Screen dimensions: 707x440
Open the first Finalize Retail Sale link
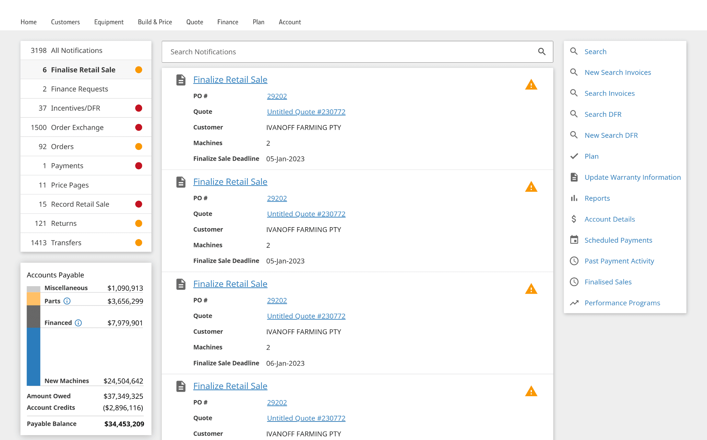230,79
